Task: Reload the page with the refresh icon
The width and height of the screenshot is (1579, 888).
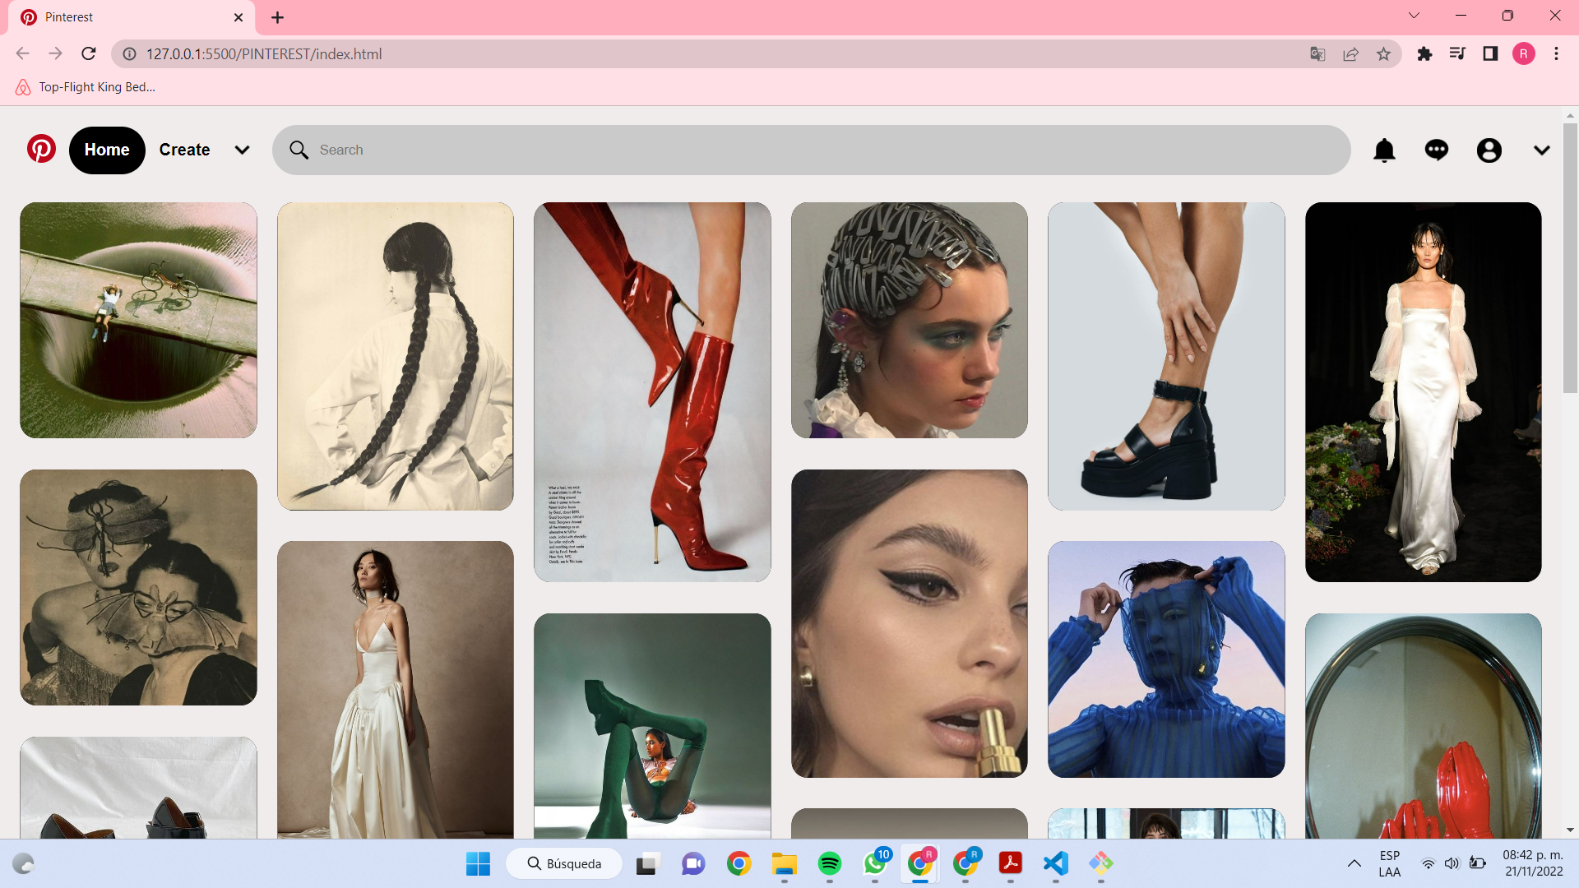Action: click(89, 53)
